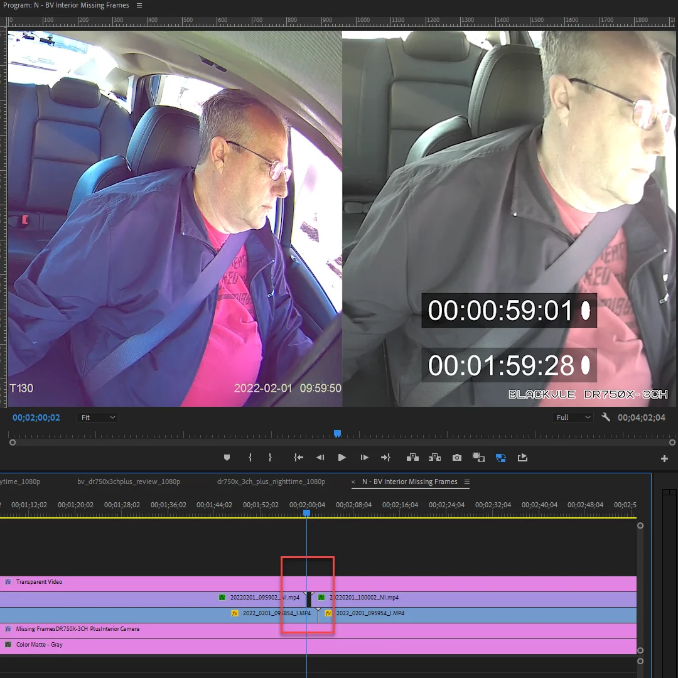Set the Mark Out point
Viewport: 678px width, 678px height.
[270, 458]
